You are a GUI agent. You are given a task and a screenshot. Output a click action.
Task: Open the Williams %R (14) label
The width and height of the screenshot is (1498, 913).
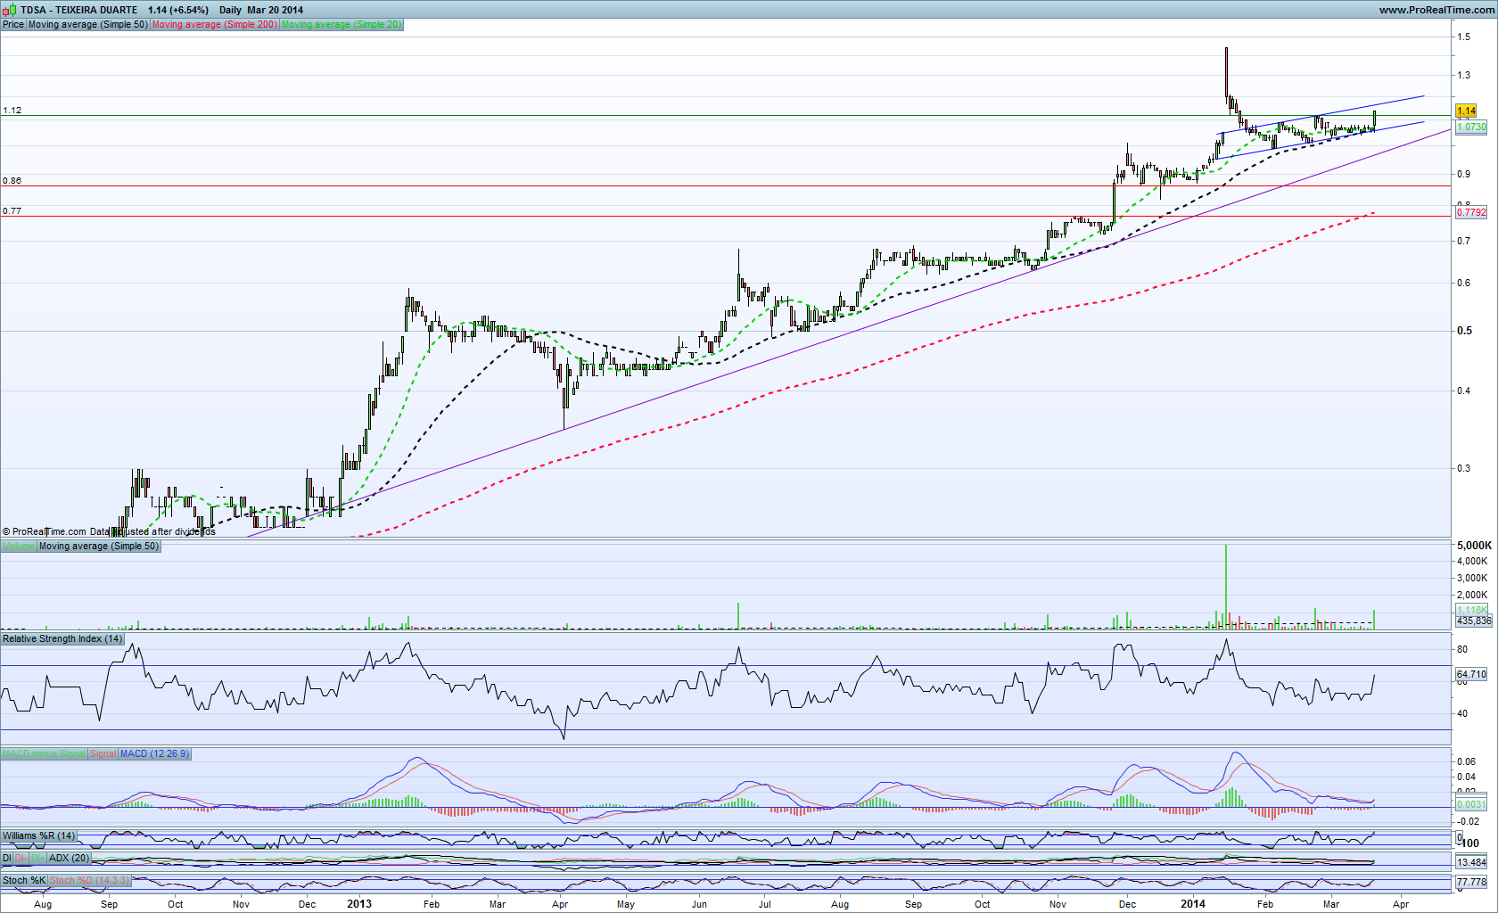(39, 836)
